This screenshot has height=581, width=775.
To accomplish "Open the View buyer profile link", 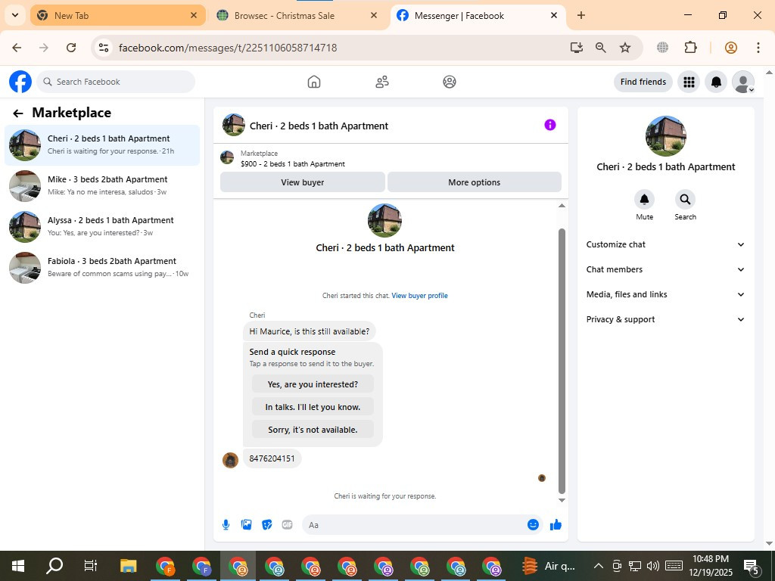I will coord(419,296).
